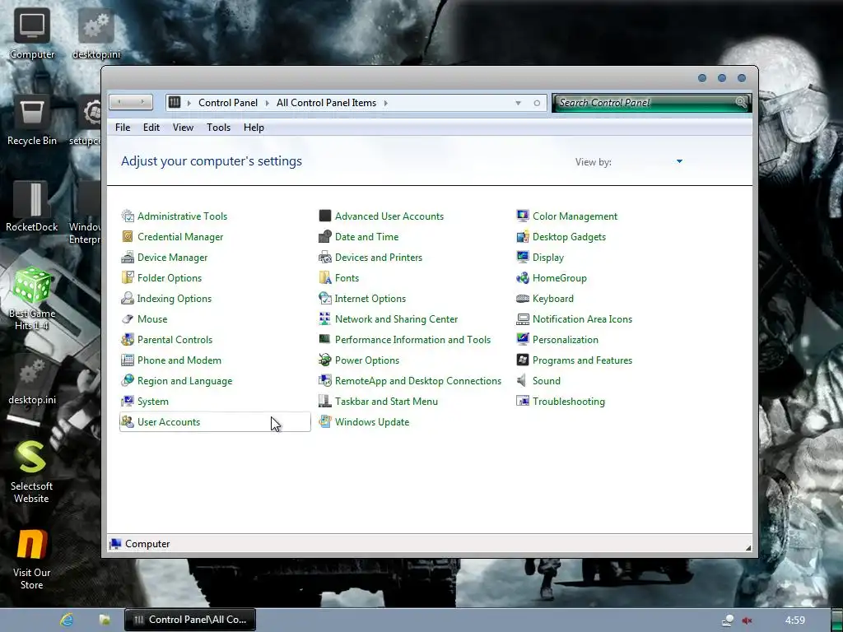Click the muted volume tray icon
The image size is (843, 632).
[x=748, y=620]
